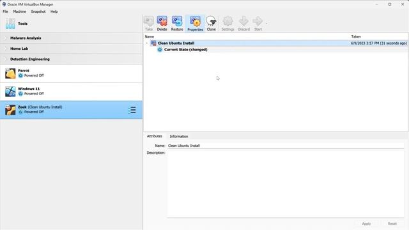The width and height of the screenshot is (409, 230).
Task: Minimize the VirtualBox Manager window
Action: pyautogui.click(x=377, y=4)
